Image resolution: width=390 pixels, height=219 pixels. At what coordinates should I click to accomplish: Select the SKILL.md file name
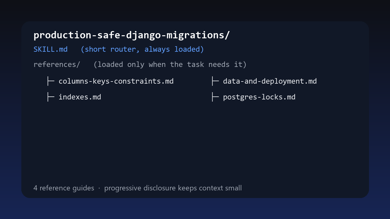click(51, 49)
